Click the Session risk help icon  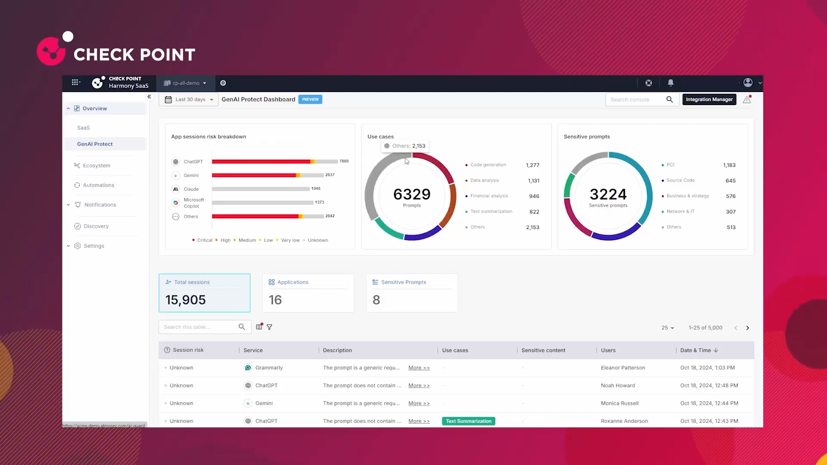(167, 350)
